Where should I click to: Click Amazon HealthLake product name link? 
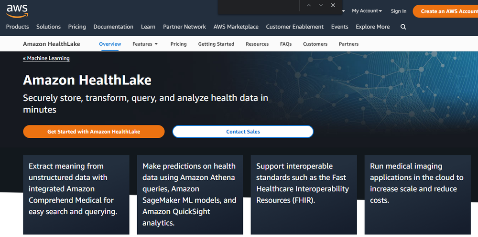coord(52,44)
